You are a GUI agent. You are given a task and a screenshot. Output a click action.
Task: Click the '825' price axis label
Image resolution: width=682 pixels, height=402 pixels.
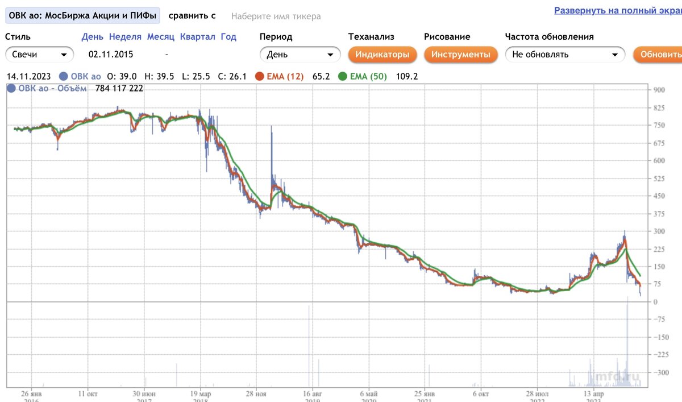point(659,107)
